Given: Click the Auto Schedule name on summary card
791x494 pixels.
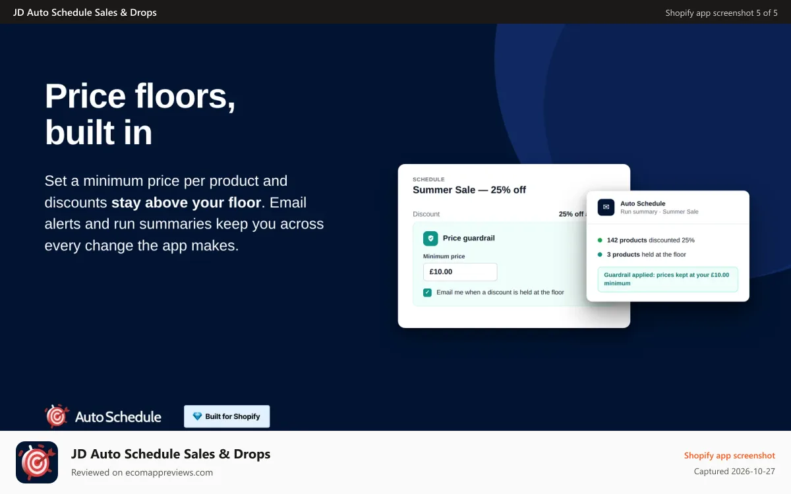Looking at the screenshot, I should 643,204.
